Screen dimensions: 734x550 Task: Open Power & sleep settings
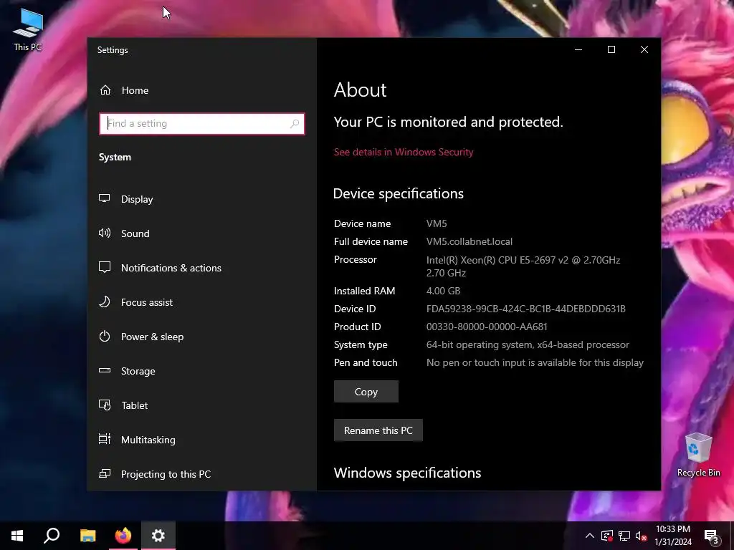point(202,337)
